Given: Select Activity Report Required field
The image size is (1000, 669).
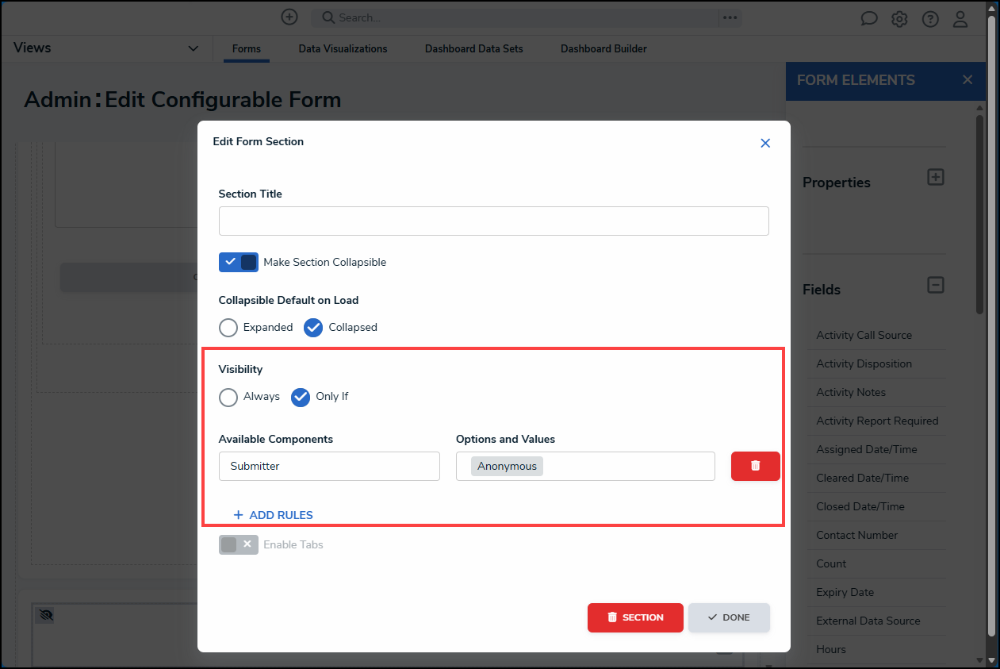Looking at the screenshot, I should coord(876,421).
